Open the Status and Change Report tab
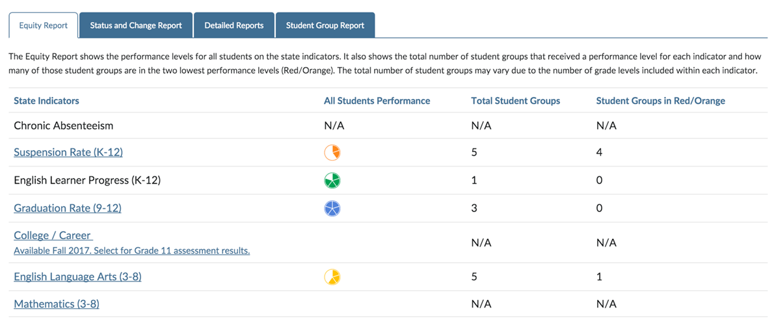The width and height of the screenshot is (774, 322). tap(136, 25)
